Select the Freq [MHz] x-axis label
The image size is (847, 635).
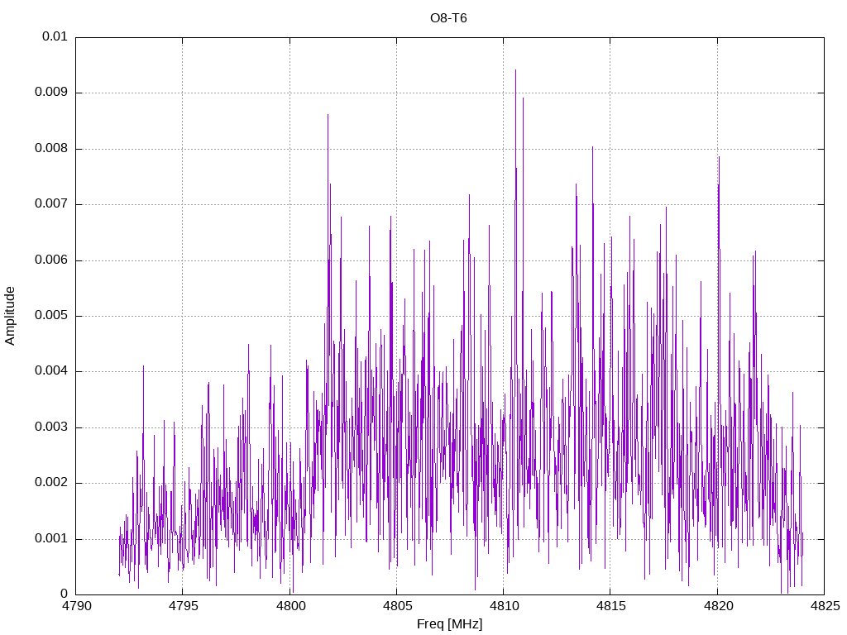click(449, 624)
